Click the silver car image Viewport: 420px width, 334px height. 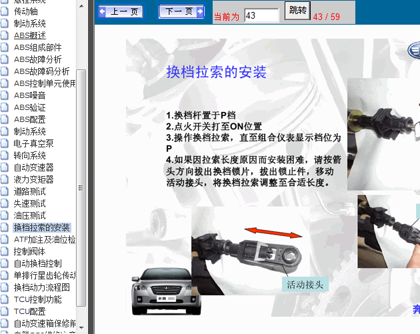(167, 291)
